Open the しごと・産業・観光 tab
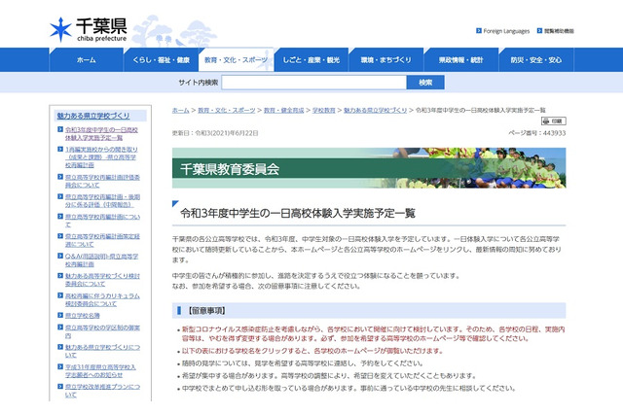Viewport: 623px width, 414px height. 311,60
